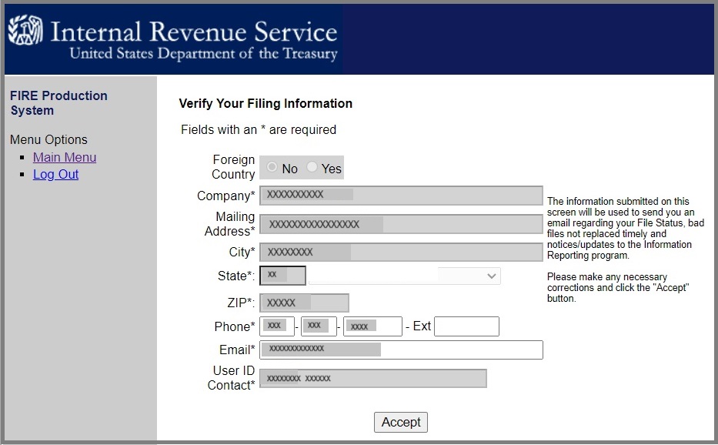Click the FIRE Production System heading

[58, 102]
